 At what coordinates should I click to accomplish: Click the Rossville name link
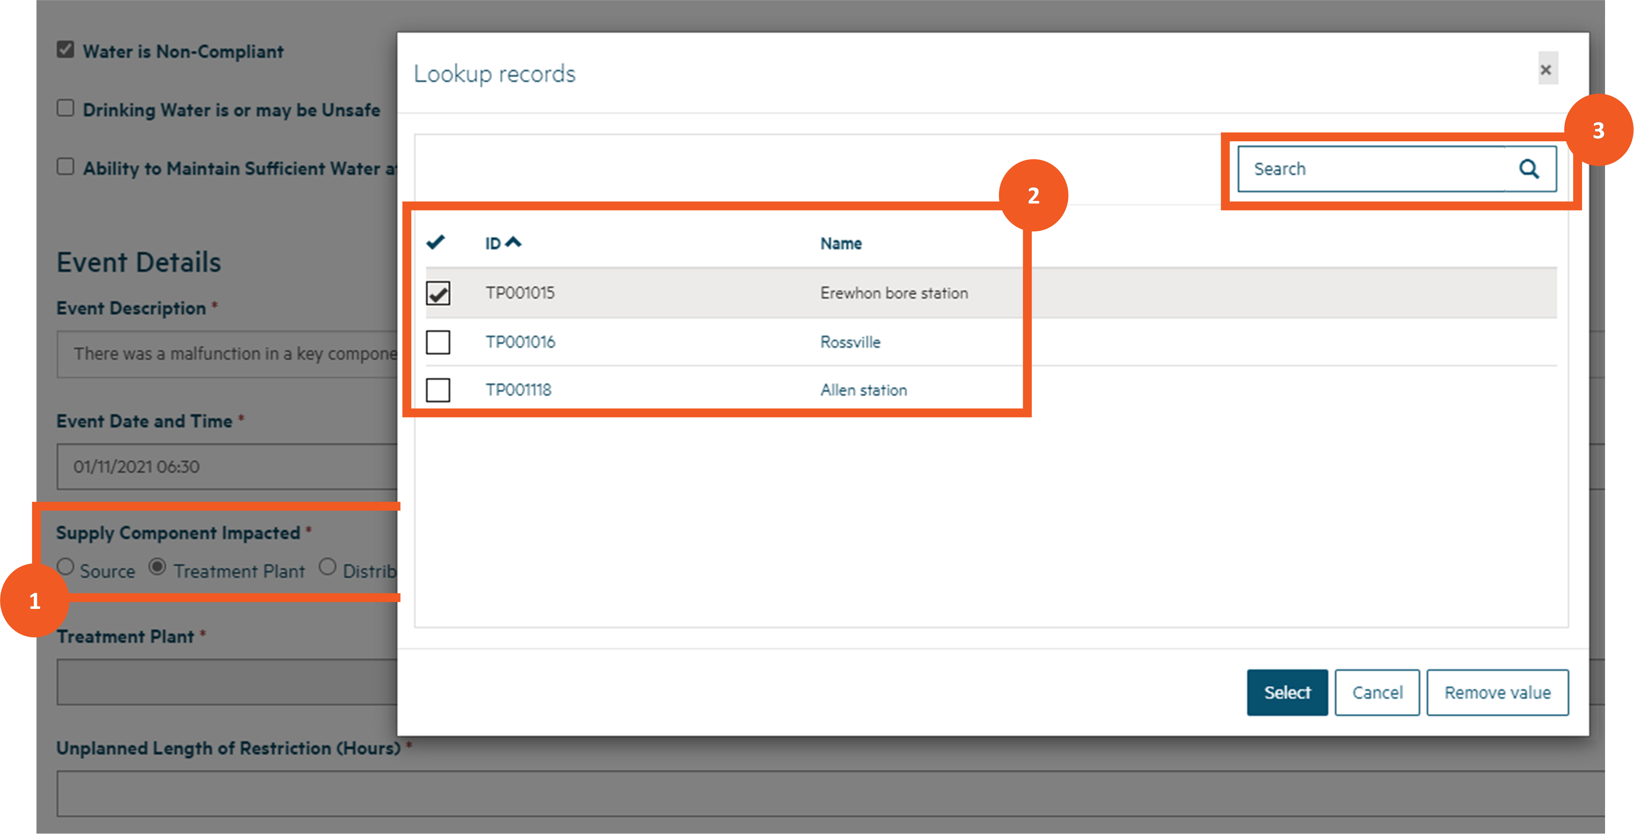click(850, 342)
